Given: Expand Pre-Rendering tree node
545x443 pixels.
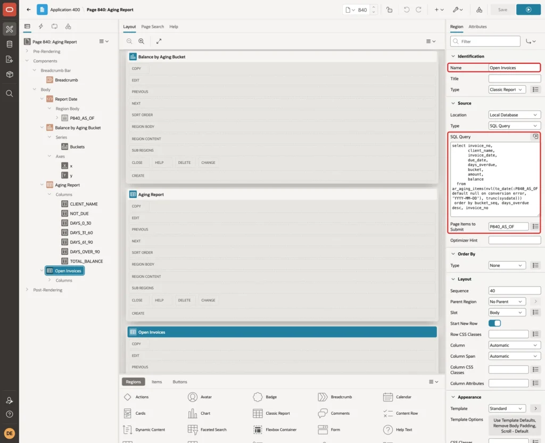Looking at the screenshot, I should (27, 51).
